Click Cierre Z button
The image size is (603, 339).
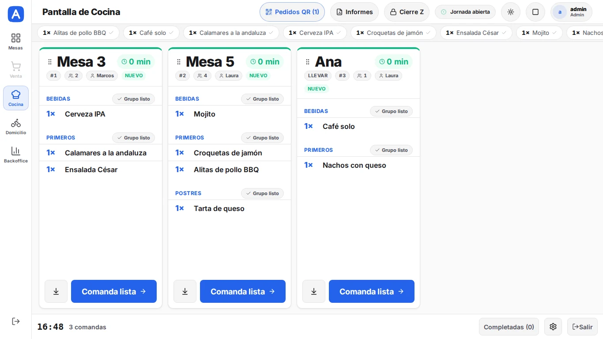(x=407, y=12)
